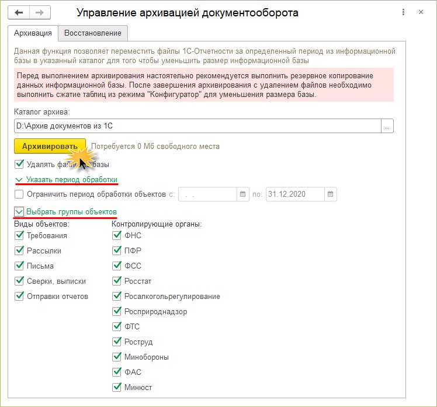Click the window title Управление архивацией документооборота
This screenshot has width=437, height=407.
[188, 13]
